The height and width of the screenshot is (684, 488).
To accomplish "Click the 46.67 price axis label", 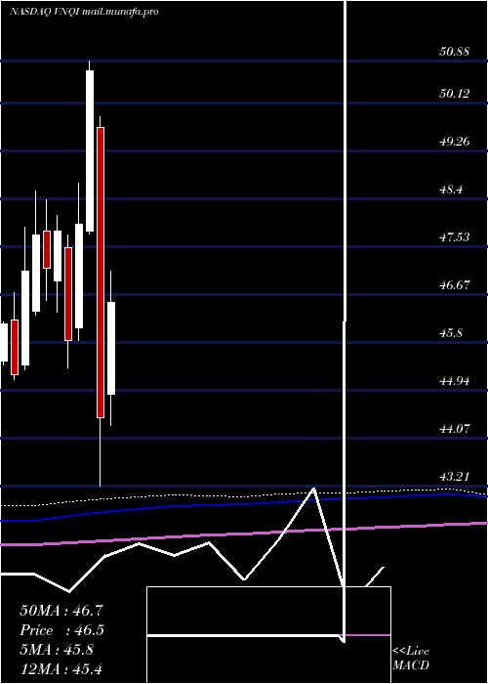I will point(455,285).
